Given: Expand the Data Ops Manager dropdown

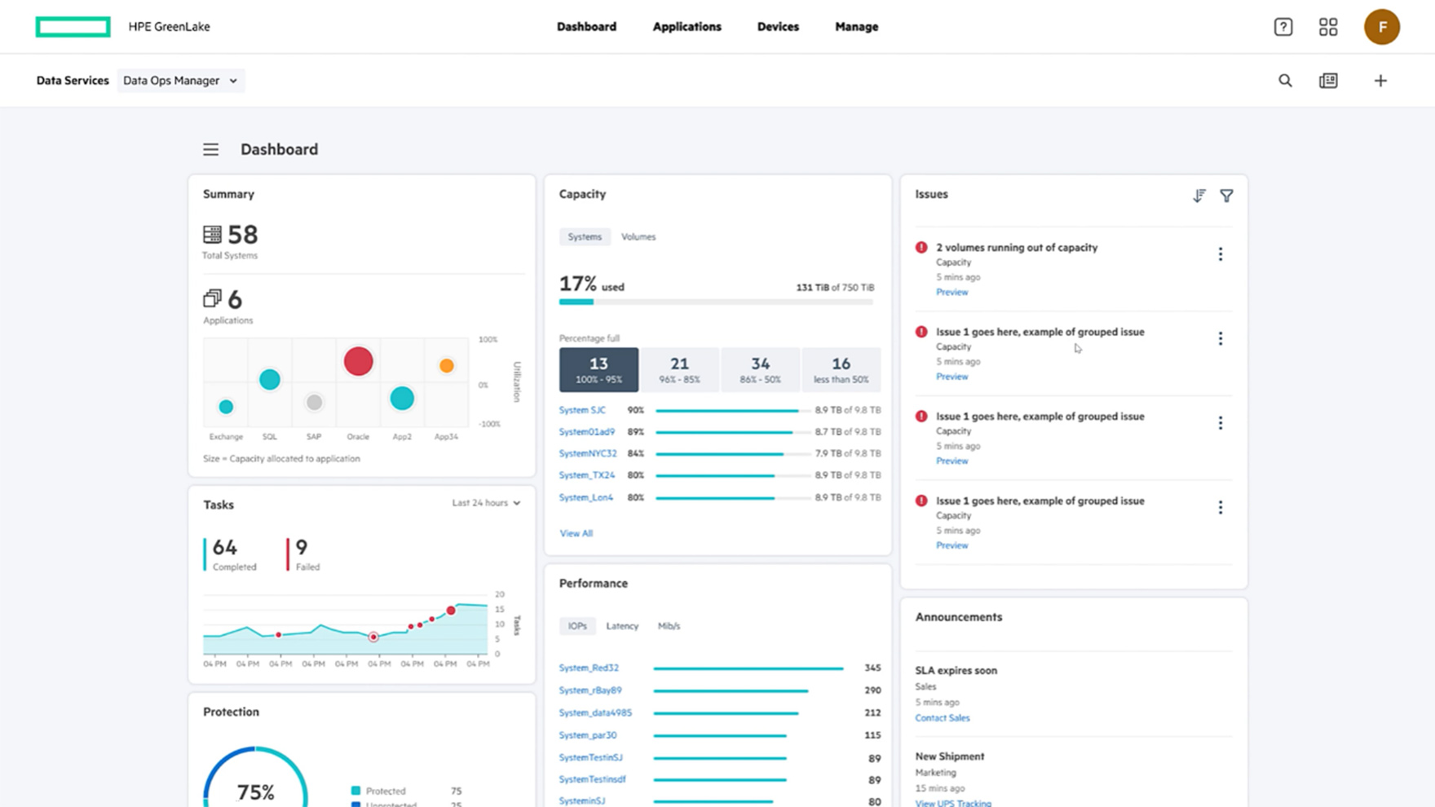Looking at the screenshot, I should 180,81.
